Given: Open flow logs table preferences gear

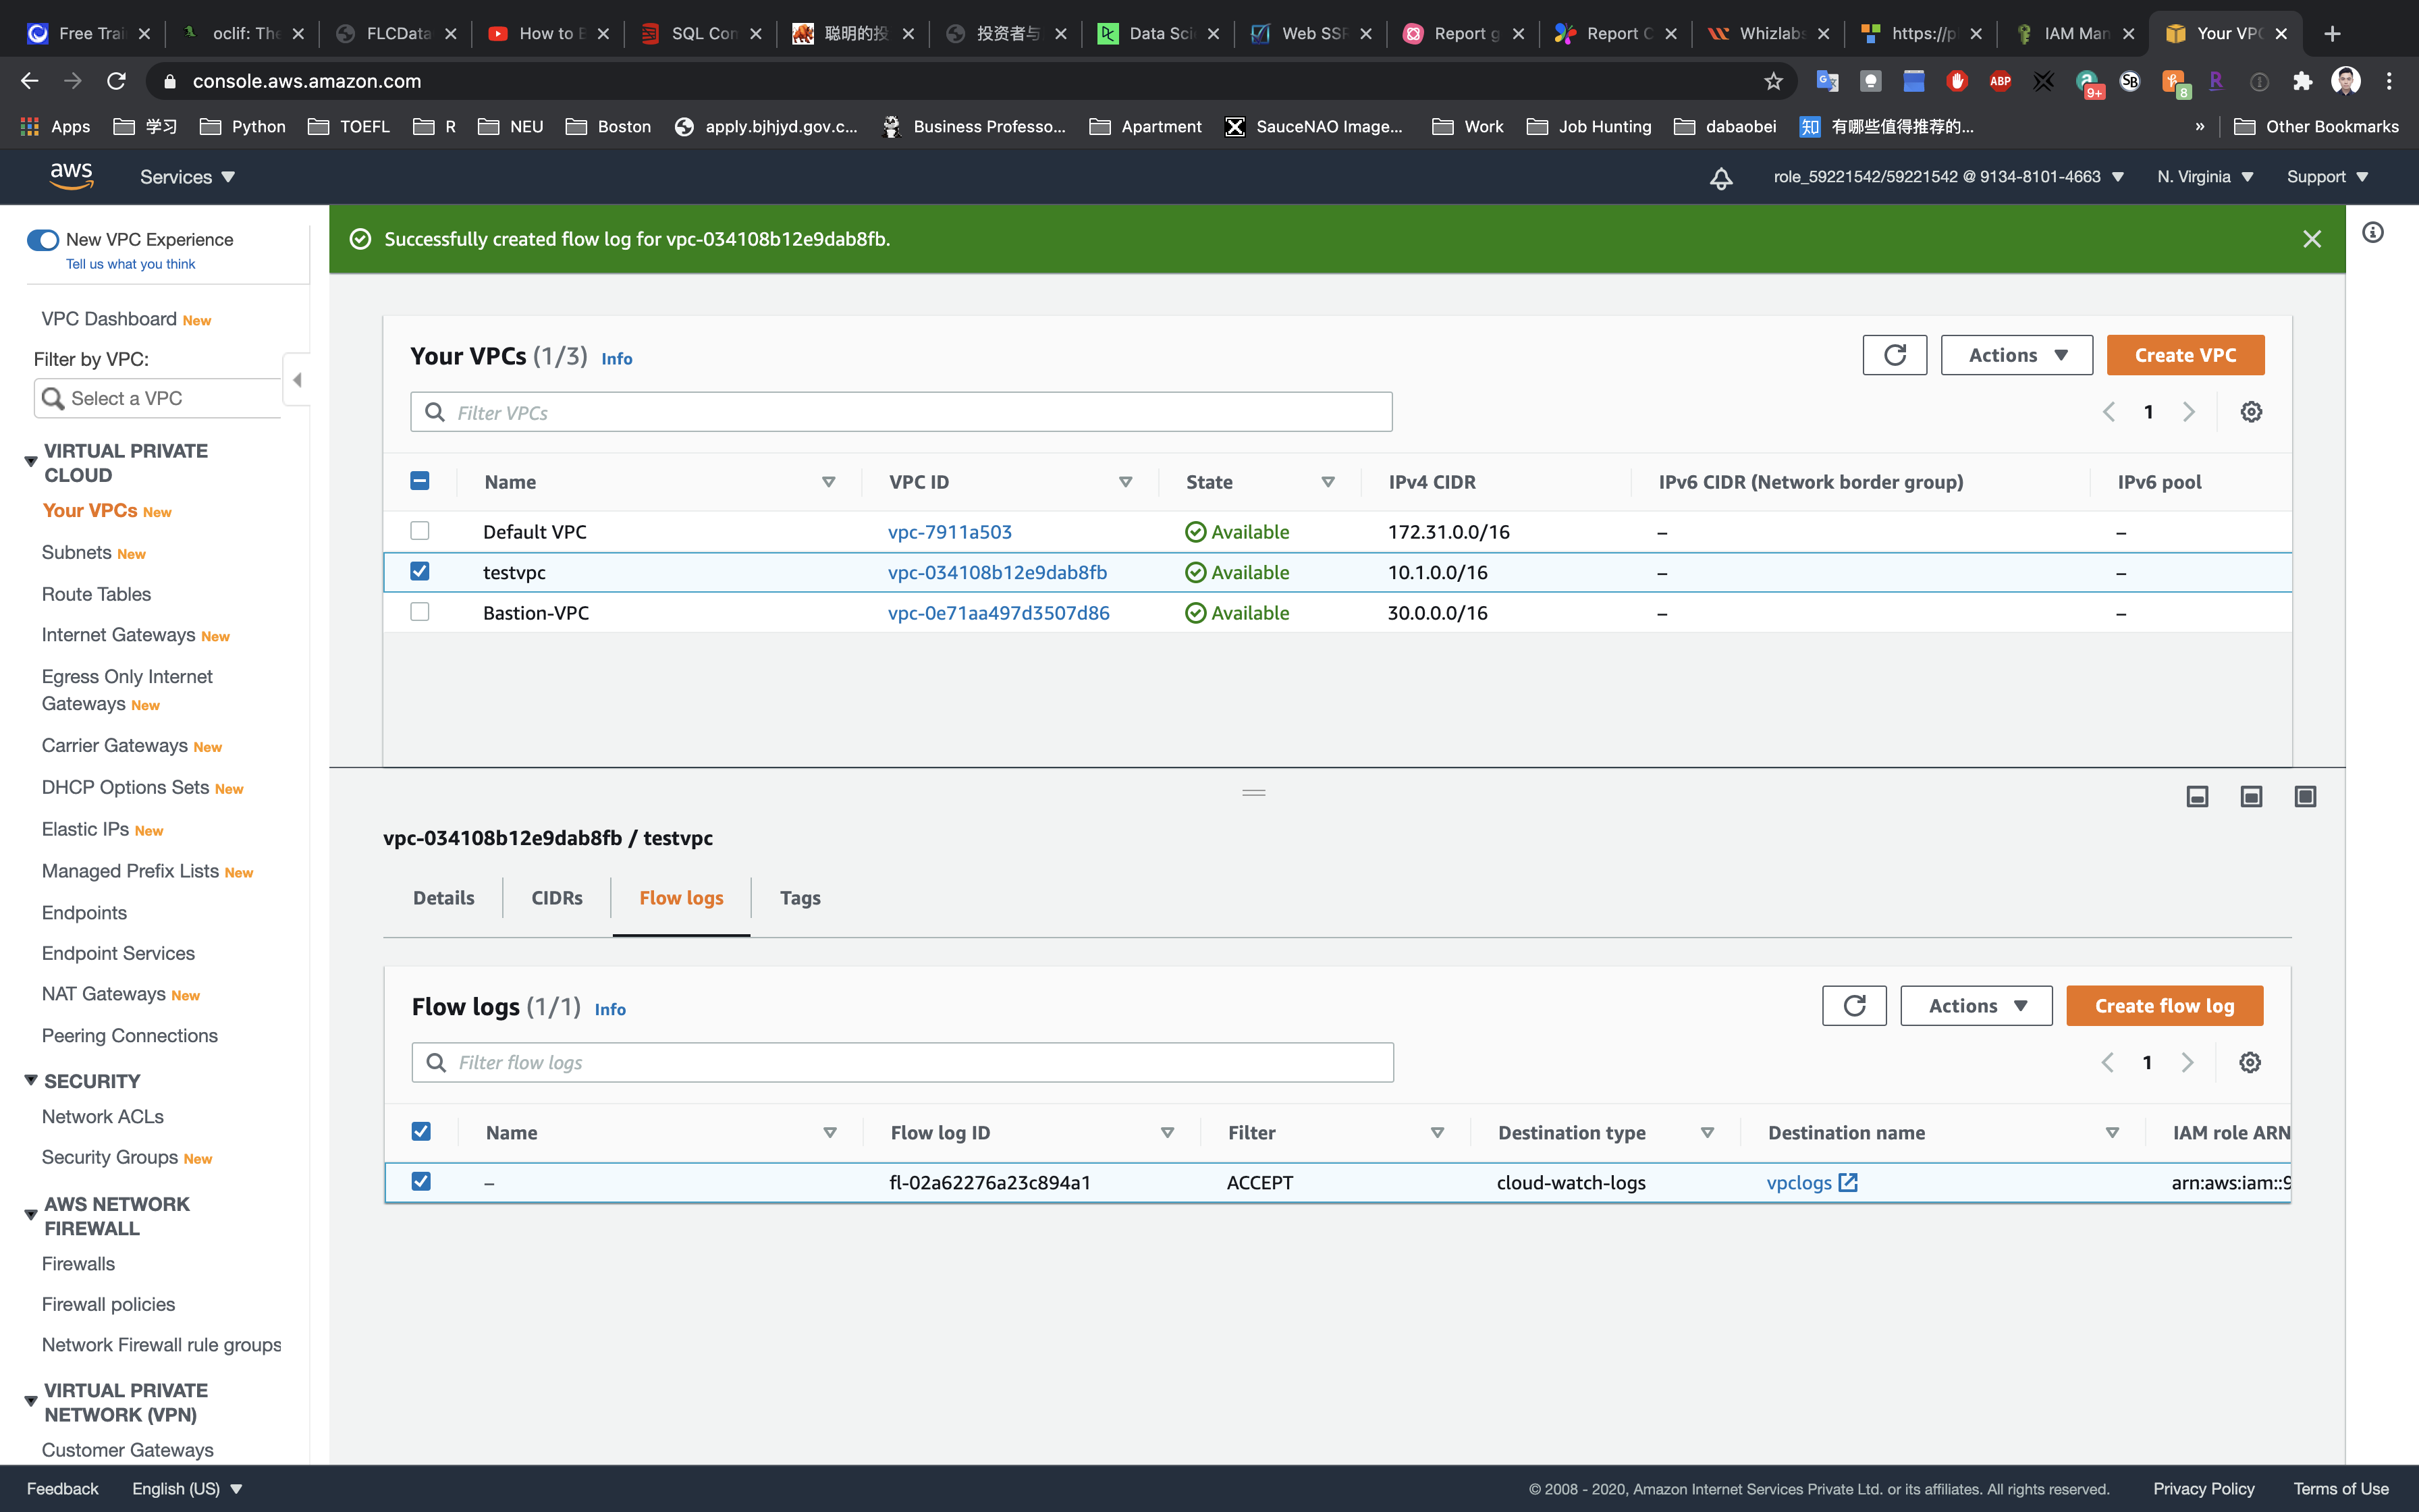Looking at the screenshot, I should [2249, 1062].
